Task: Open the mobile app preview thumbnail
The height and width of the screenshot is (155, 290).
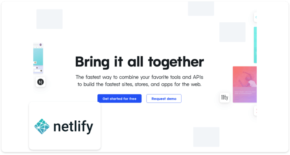Action: click(x=38, y=58)
